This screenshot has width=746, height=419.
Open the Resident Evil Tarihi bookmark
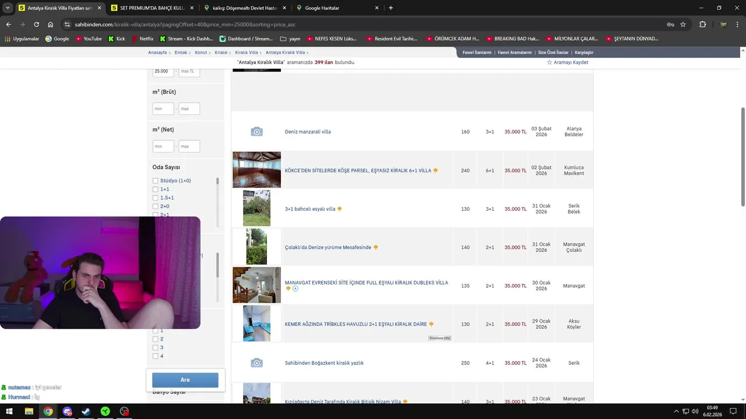pyautogui.click(x=392, y=39)
